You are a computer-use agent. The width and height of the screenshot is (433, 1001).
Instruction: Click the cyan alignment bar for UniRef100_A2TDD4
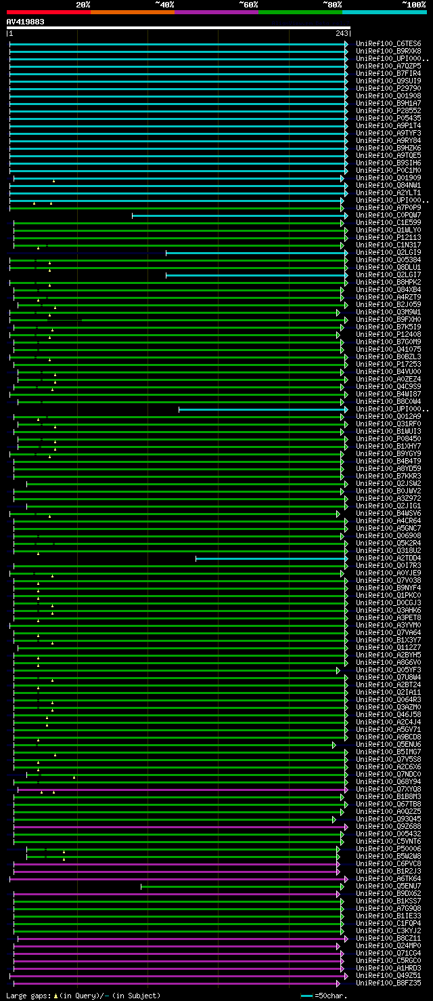(272, 558)
